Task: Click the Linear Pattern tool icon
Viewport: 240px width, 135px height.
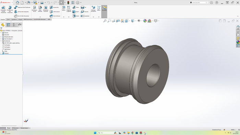Action: pyautogui.click(x=69, y=8)
